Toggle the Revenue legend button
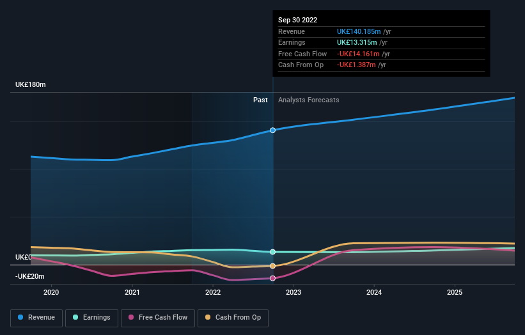Screen dimensions: 525x335 tap(36, 318)
